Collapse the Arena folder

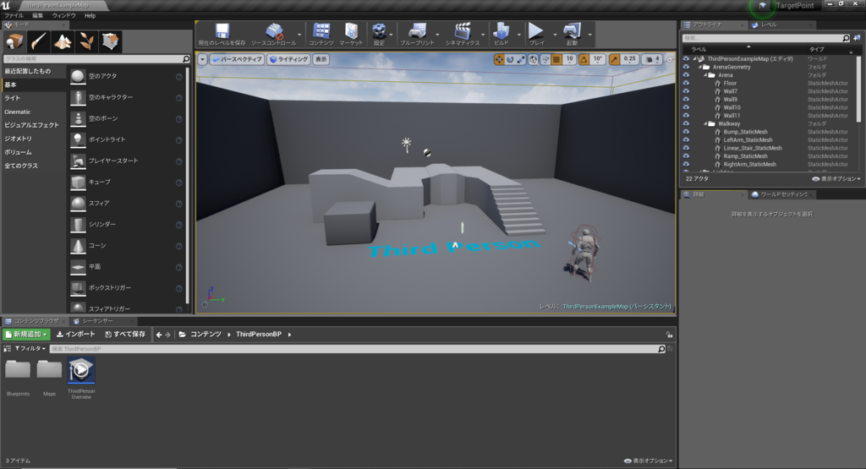(705, 75)
